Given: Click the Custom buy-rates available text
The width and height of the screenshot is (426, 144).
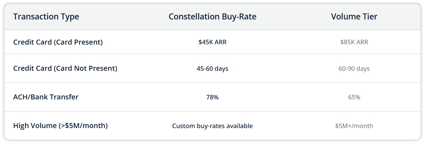Looking at the screenshot, I should (x=212, y=126).
